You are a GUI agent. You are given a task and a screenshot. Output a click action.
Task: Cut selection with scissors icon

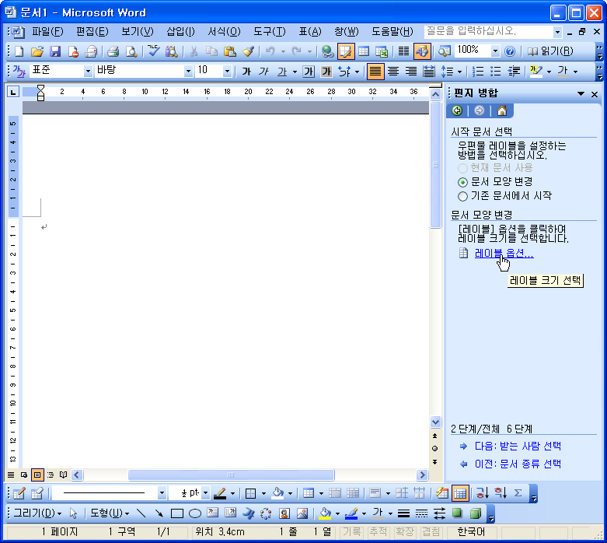194,51
